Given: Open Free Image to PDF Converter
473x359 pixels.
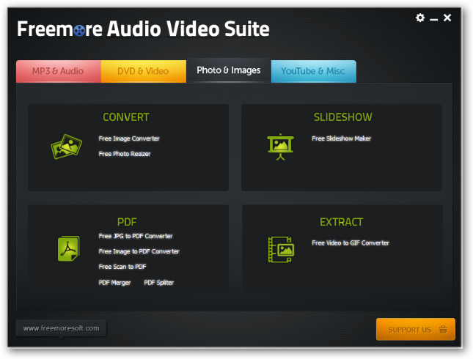Looking at the screenshot, I should point(139,251).
